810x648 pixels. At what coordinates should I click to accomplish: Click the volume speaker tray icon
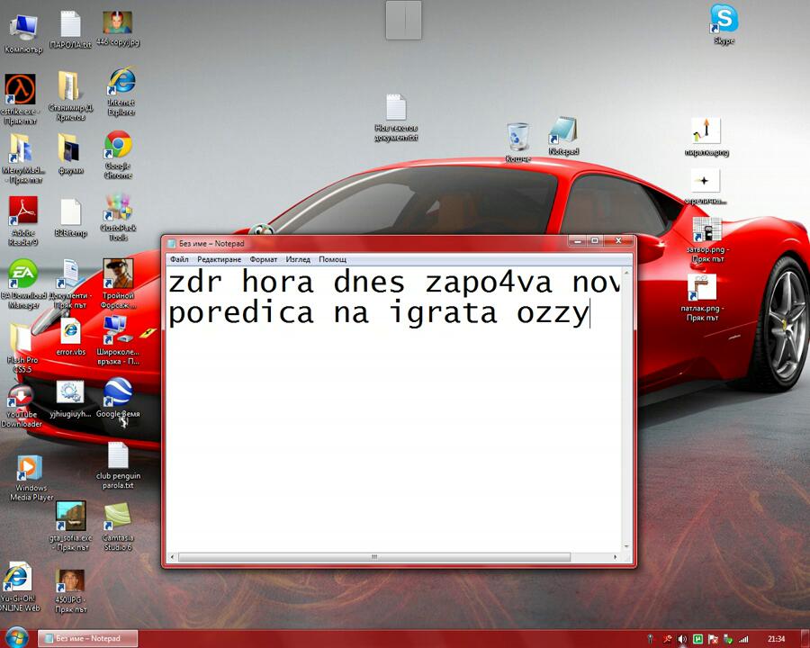tap(682, 639)
